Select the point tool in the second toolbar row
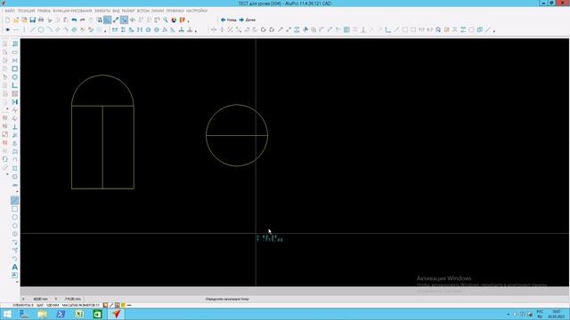The height and width of the screenshot is (320, 570). coord(8,29)
